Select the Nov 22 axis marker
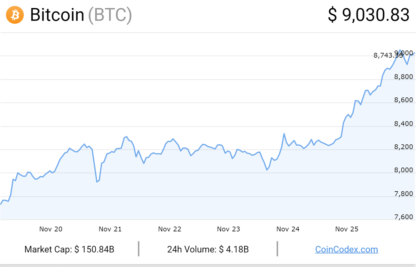Screen dimensions: 416x267 [170, 229]
